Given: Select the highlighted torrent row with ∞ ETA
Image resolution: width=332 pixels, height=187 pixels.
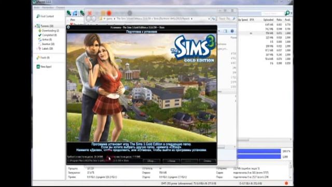Looking at the screenshot, I should tap(265, 33).
